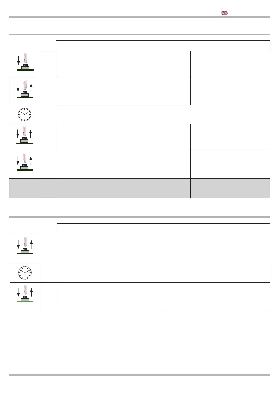Click the clock icon in the upper table
Screen dimensions: 279x393
[x=25, y=114]
